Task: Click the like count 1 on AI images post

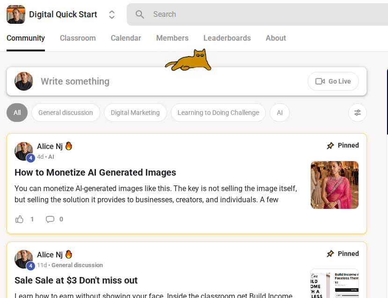Action: 32,219
